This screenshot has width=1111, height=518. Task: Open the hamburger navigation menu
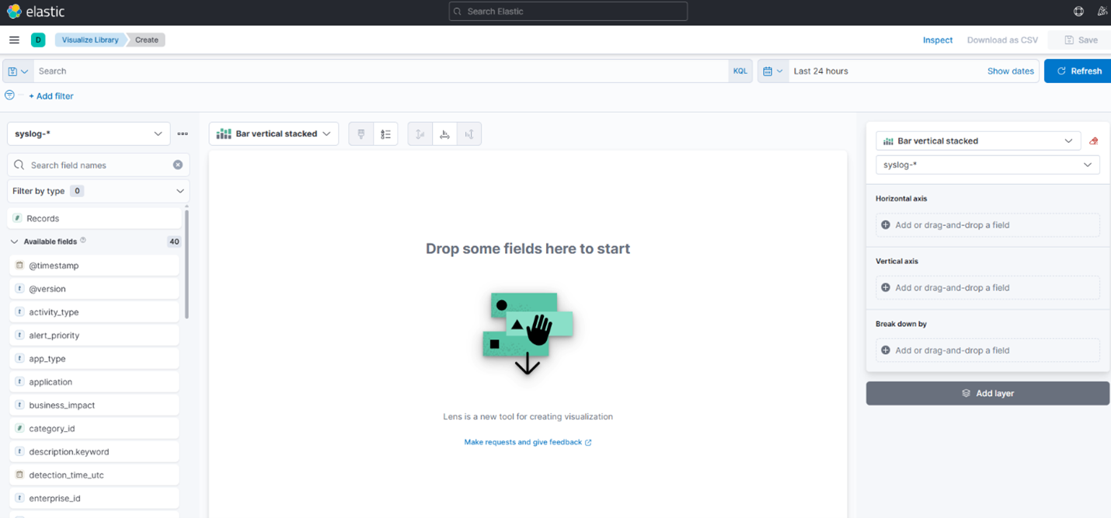(14, 40)
